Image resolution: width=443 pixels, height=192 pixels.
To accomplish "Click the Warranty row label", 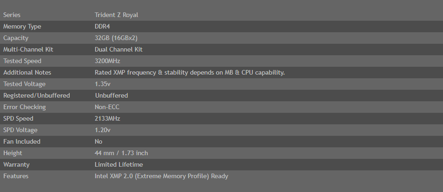I will coord(17,165).
